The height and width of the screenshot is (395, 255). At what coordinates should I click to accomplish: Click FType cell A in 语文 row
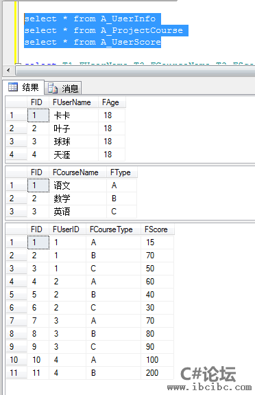[122, 185]
